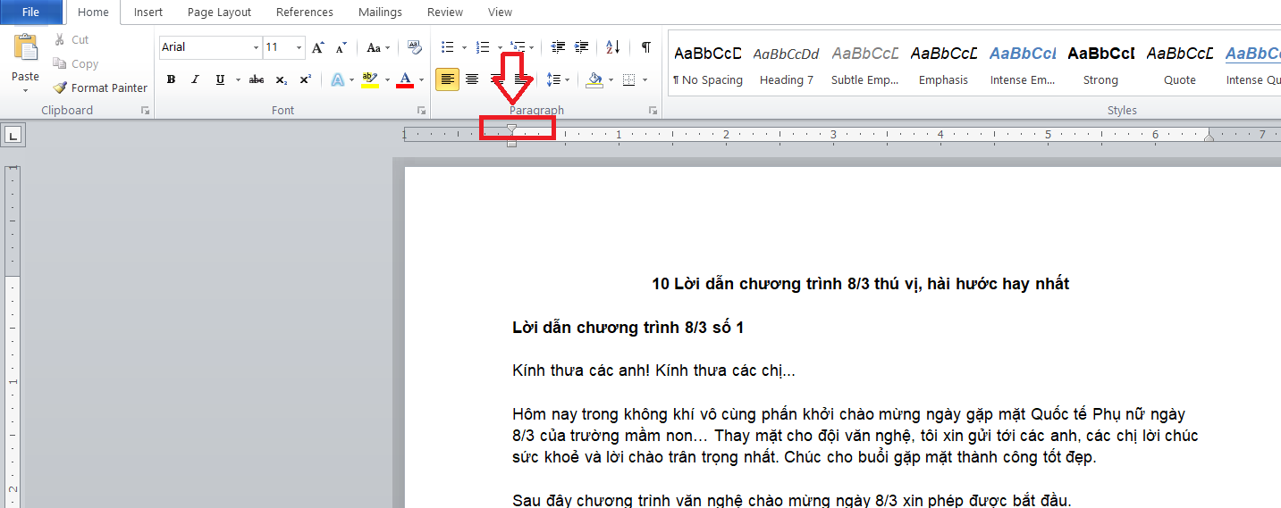The width and height of the screenshot is (1281, 508).
Task: Switch to the View tab
Action: [x=500, y=12]
